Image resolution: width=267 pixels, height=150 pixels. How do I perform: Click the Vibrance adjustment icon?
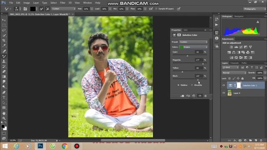tap(250, 47)
